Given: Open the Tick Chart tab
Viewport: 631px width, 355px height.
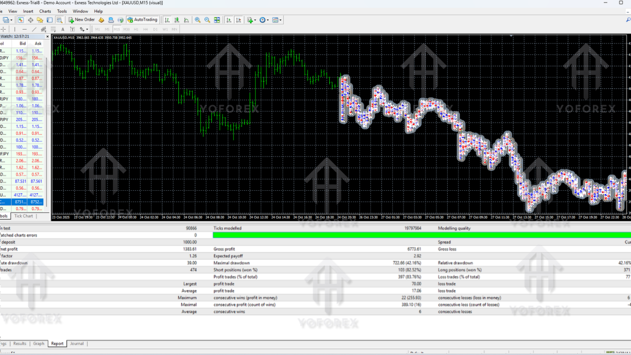Looking at the screenshot, I should coord(24,216).
